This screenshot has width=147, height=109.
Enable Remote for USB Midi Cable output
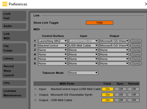(133, 100)
